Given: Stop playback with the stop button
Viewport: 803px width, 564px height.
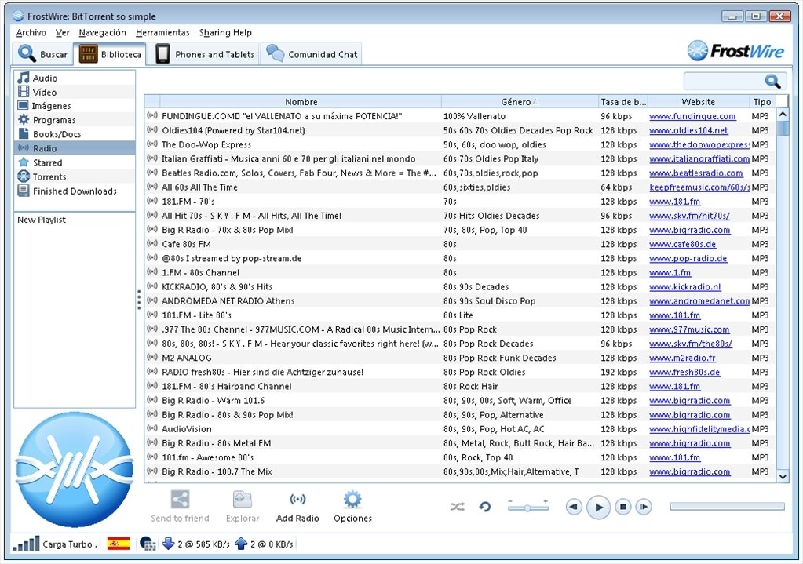Looking at the screenshot, I should 622,507.
